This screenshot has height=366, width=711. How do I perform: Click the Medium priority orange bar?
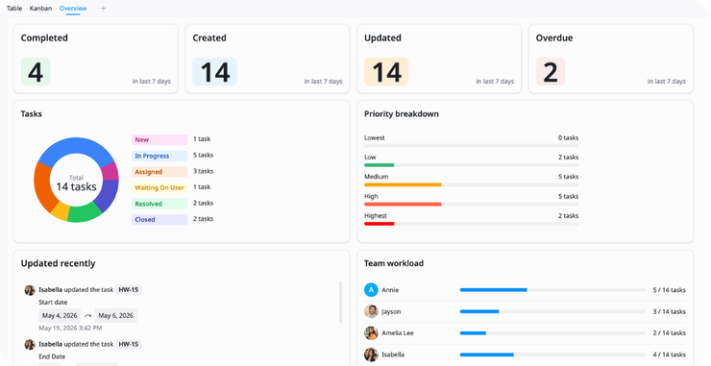pos(403,184)
